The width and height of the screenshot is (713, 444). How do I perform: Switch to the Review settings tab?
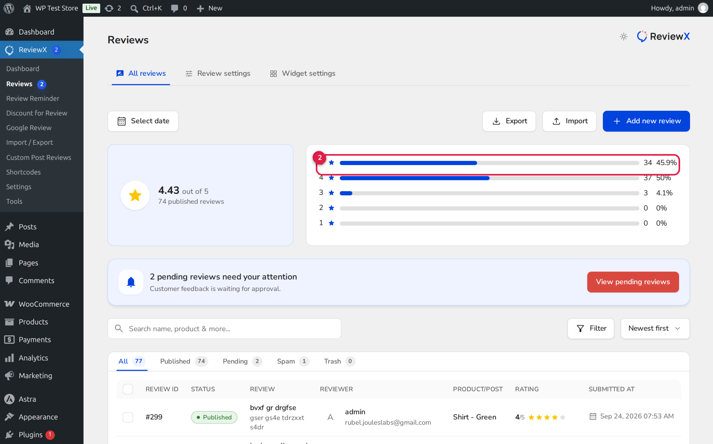tap(218, 73)
